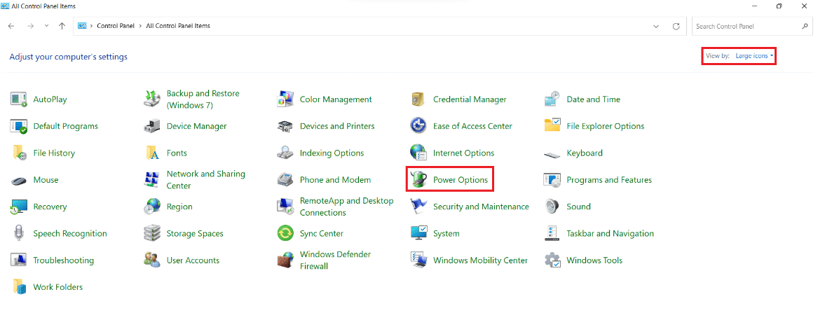
Task: Open the Recent locations chevron
Action: click(x=46, y=26)
